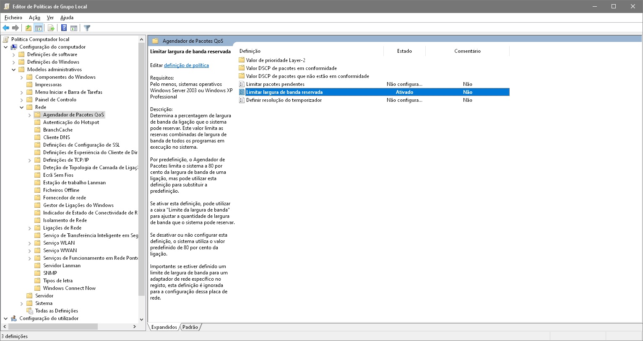The image size is (643, 341).
Task: Select the Ecrã Sem Fios folder
Action: point(58,175)
